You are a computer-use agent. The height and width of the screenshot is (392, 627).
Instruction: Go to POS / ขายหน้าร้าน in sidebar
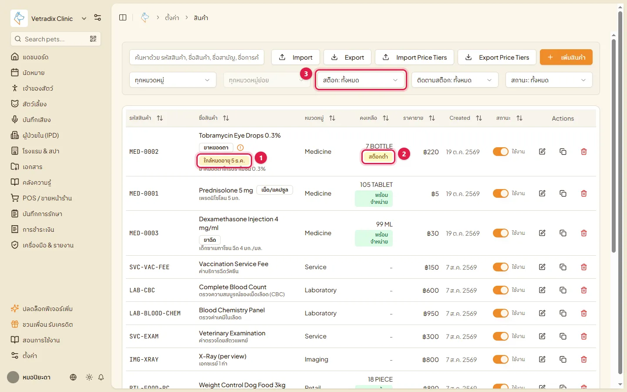(47, 198)
